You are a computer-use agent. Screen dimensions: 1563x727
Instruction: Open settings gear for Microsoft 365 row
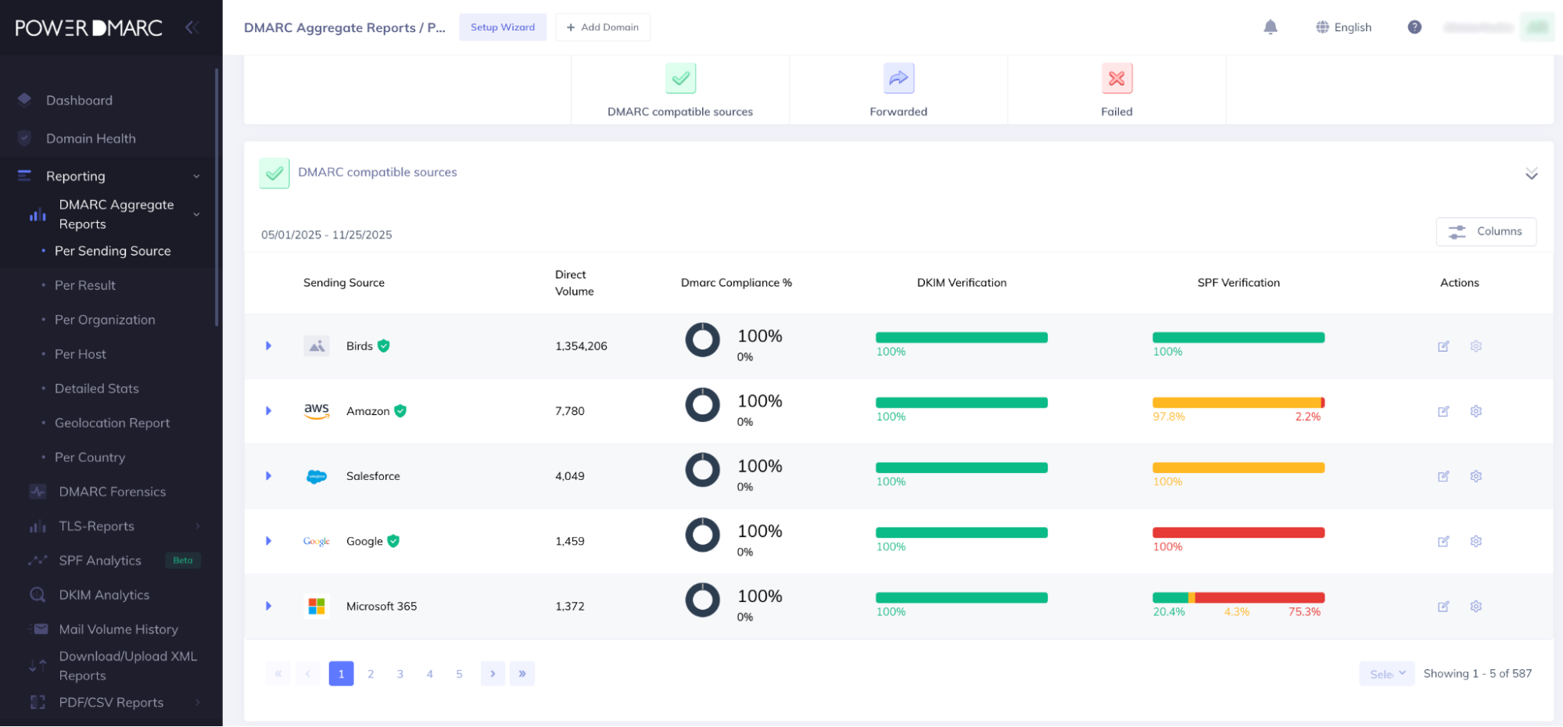pos(1476,607)
